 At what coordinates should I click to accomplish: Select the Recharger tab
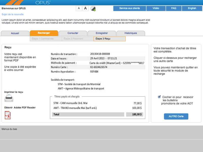pyautogui.click(x=44, y=33)
